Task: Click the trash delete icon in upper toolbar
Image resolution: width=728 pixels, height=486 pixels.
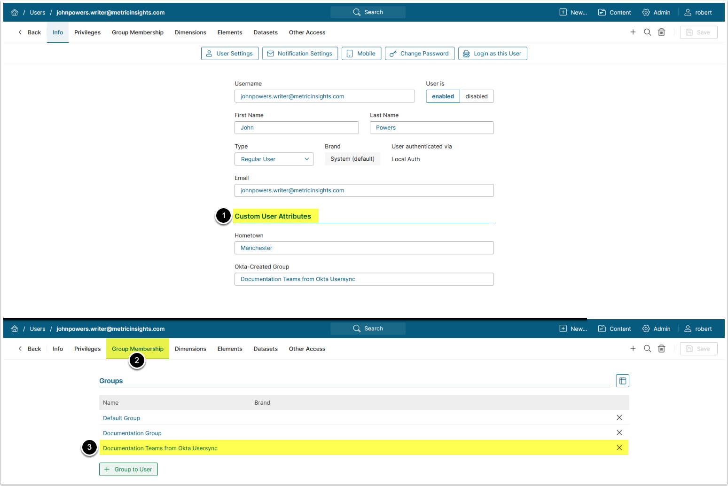Action: point(661,32)
